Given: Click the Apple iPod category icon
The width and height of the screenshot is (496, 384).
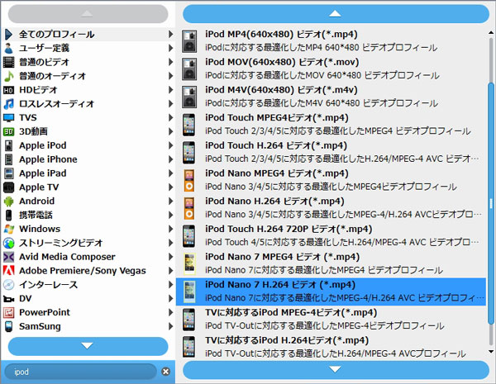Looking at the screenshot, I should coord(8,145).
